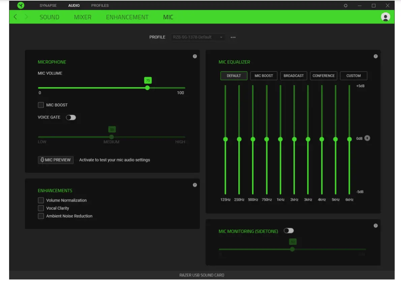
Task: Enable Ambient Noise Reduction checkbox
Action: (x=41, y=216)
